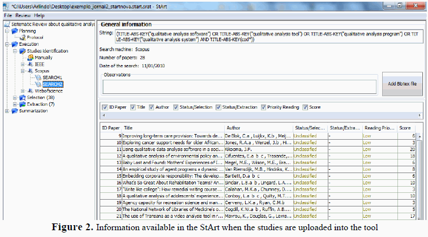
Task: Disable the Score column checkbox
Action: click(306, 107)
